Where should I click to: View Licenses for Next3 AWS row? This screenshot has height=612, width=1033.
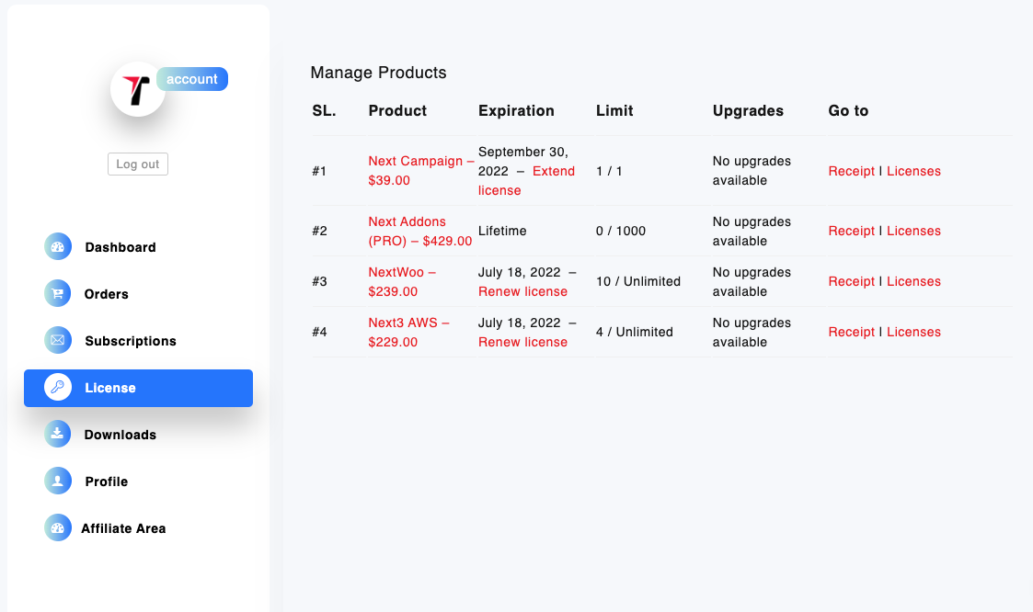click(x=913, y=332)
